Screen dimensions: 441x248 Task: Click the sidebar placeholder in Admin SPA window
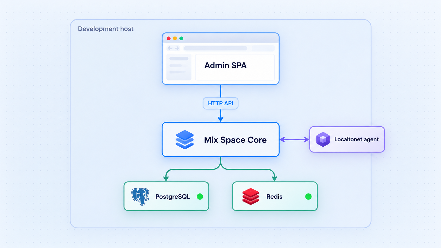(x=179, y=67)
